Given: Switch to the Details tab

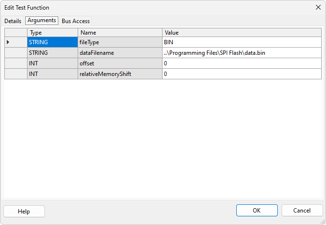Looking at the screenshot, I should tap(13, 21).
